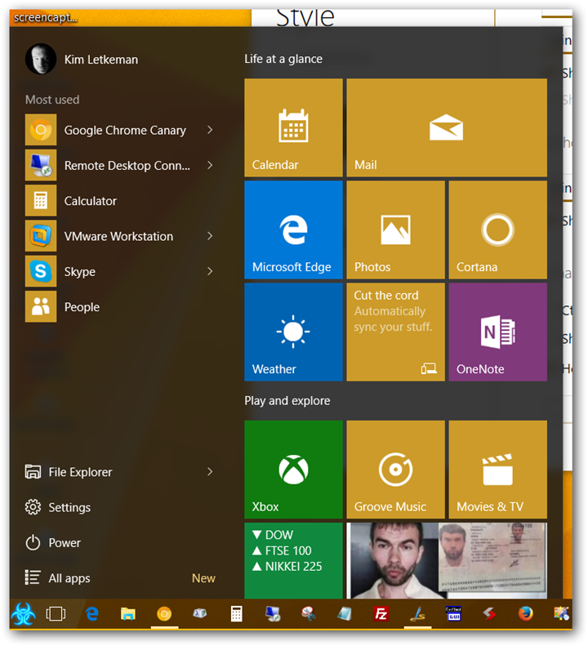588x646 pixels.
Task: Click the biohazard Start button
Action: 24,614
